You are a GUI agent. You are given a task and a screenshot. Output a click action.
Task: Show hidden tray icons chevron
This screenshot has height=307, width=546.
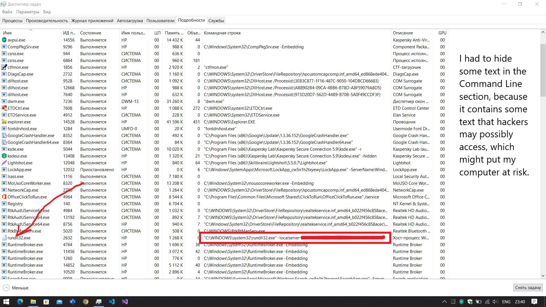pyautogui.click(x=444, y=302)
